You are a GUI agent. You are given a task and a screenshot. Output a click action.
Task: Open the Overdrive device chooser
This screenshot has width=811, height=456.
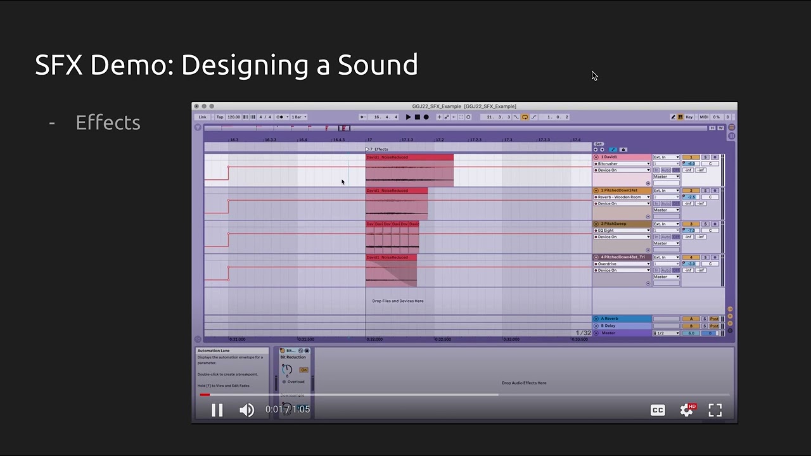[622, 263]
